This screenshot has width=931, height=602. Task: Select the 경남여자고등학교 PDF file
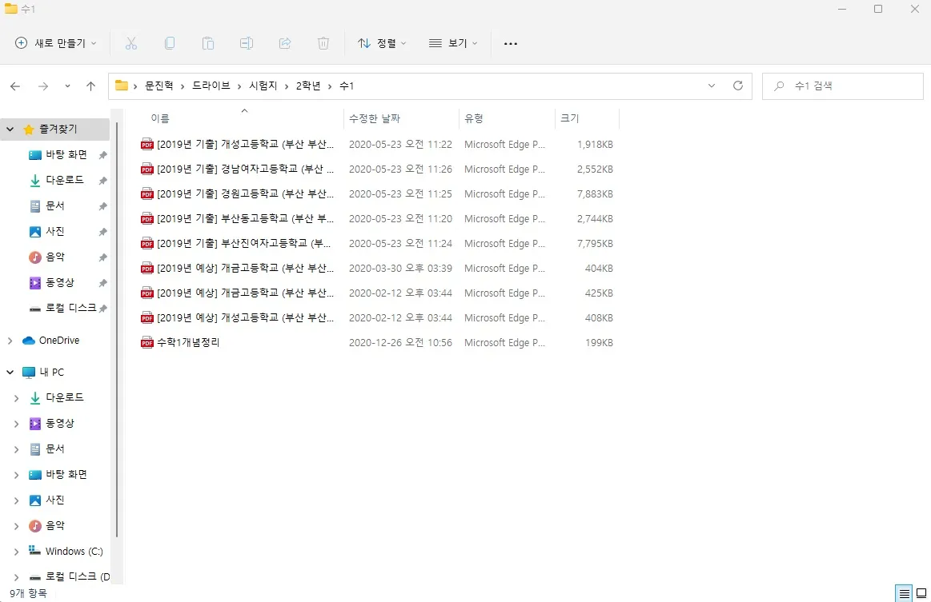coord(237,169)
